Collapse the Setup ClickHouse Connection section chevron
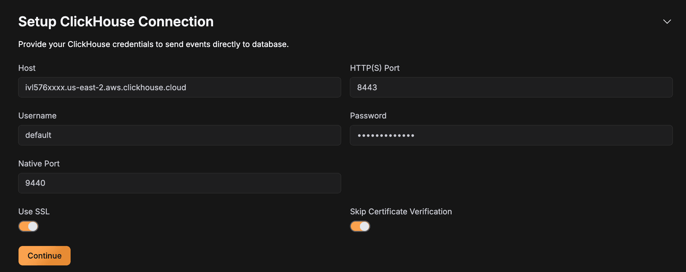 [x=667, y=22]
